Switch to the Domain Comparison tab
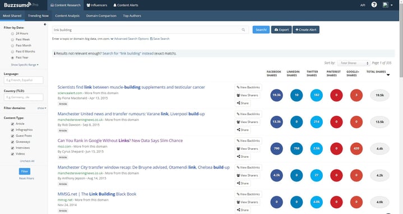Screen dimensions: 403x214 coord(101,16)
